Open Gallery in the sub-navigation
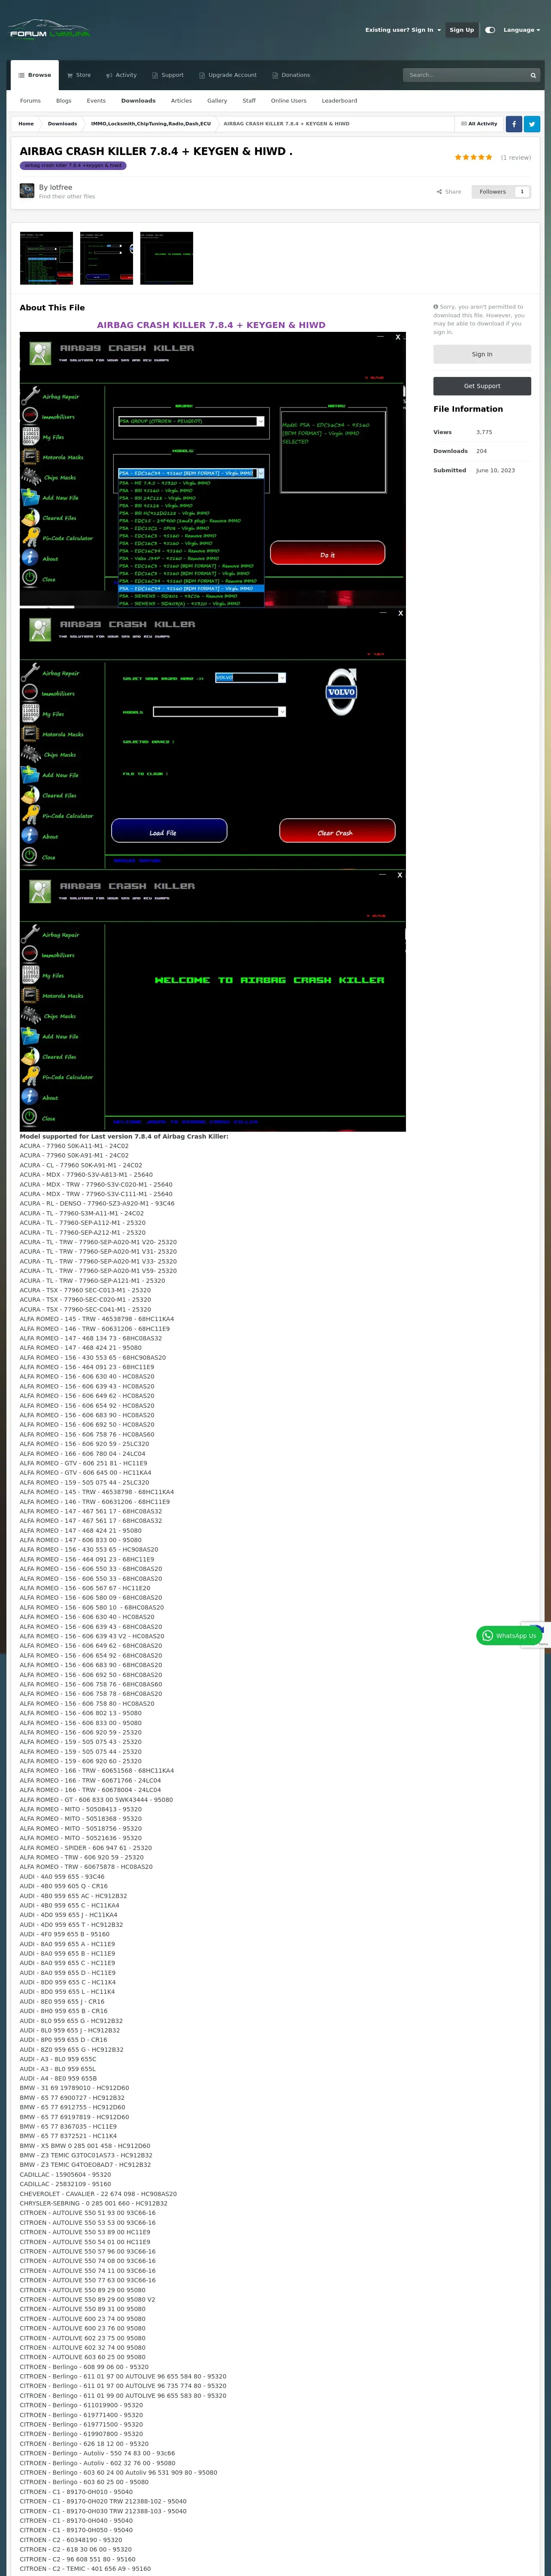Screen dimensions: 551x2576 217,101
